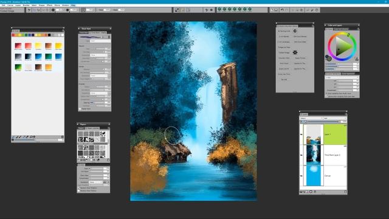Open the Canvas menu

click(10, 5)
